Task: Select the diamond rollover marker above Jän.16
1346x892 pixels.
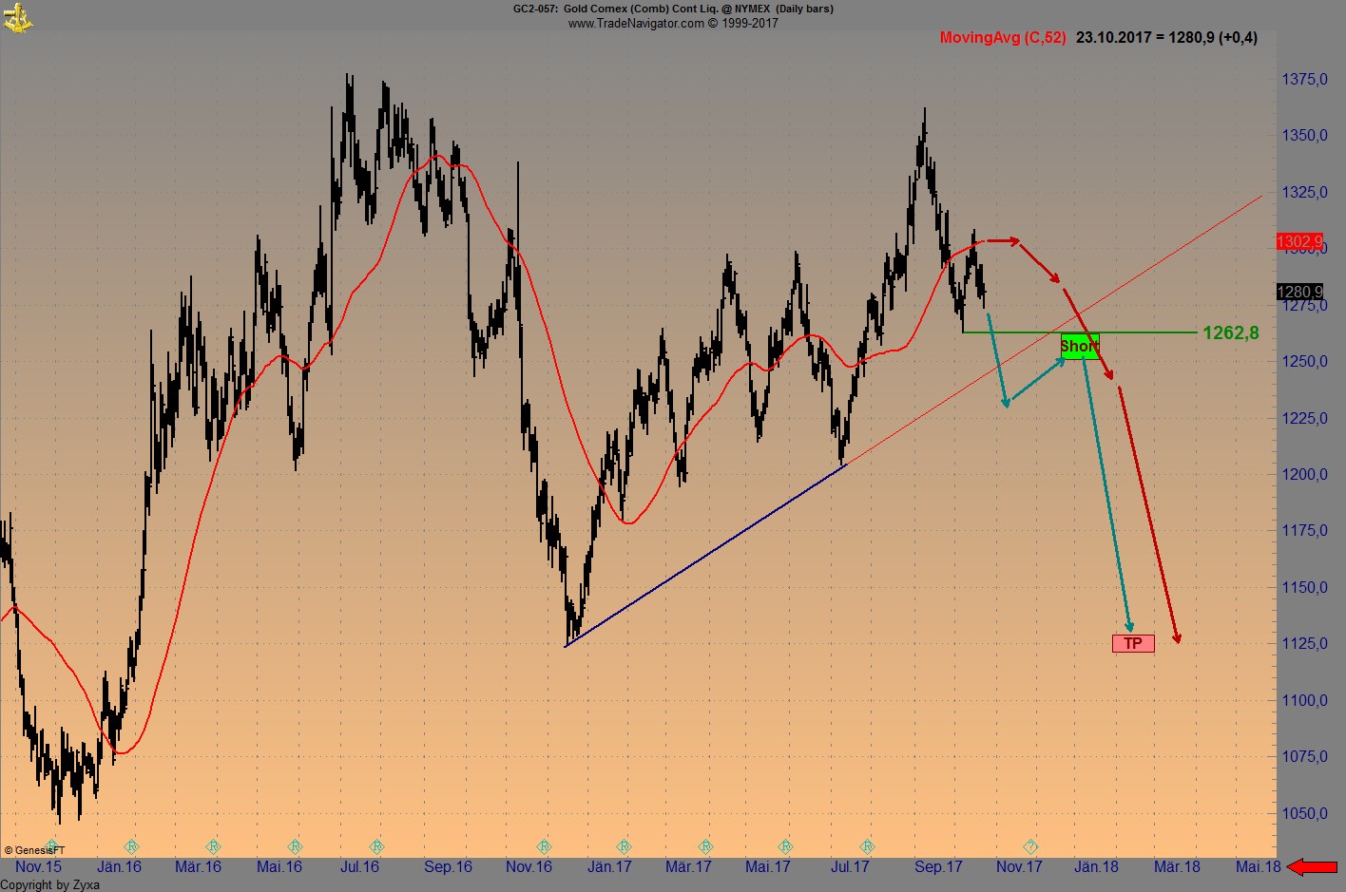Action: click(x=131, y=845)
